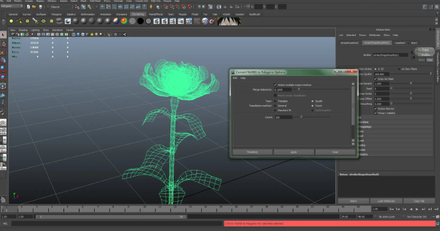Click the open scene folder icon
This screenshot has width=440, height=231.
point(34,6)
